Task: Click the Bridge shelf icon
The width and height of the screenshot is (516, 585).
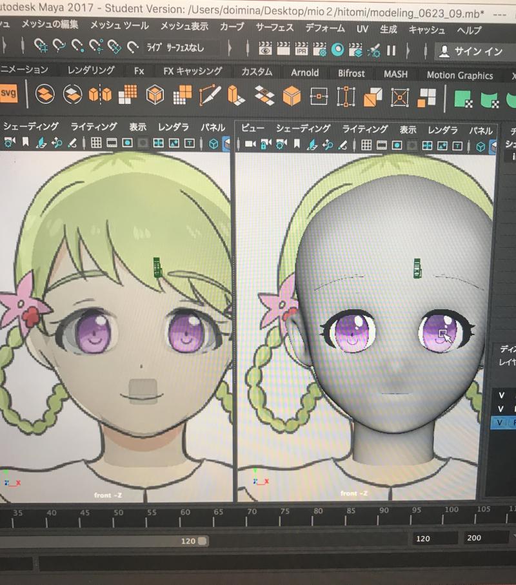Action: (264, 96)
